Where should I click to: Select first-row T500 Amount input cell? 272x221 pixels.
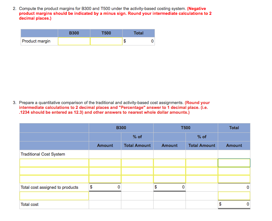click(169, 163)
